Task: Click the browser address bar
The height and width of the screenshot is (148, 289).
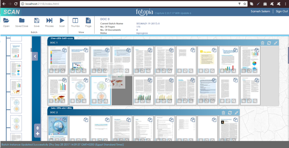Action: coord(133,4)
